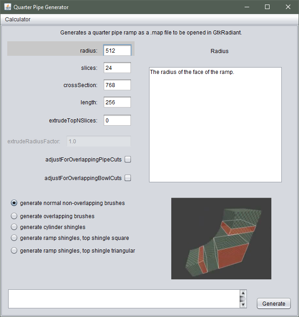Click the radius input field
The image size is (299, 317).
pos(117,51)
